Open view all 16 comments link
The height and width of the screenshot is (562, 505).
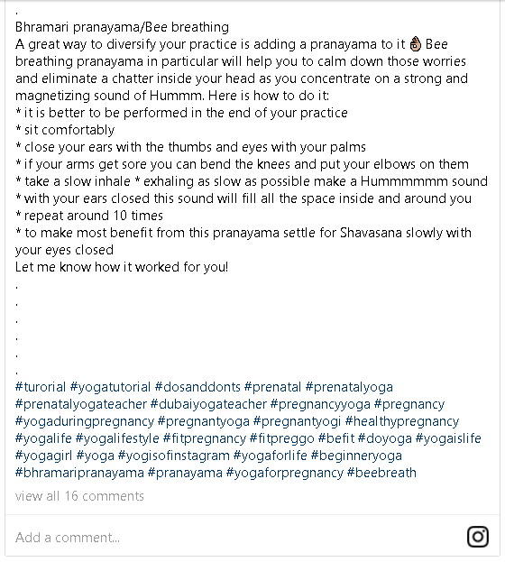click(79, 496)
